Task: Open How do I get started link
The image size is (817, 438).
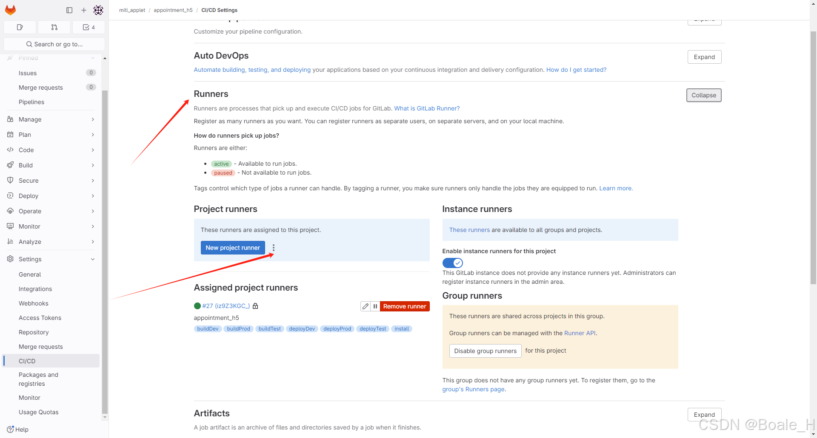Action: [x=576, y=70]
